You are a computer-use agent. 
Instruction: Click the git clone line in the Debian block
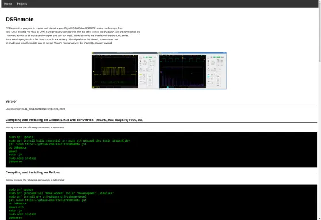click(48, 144)
